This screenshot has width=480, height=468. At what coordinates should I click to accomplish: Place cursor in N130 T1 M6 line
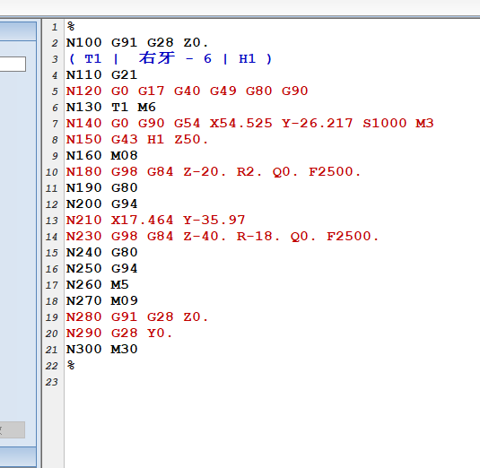[x=111, y=108]
